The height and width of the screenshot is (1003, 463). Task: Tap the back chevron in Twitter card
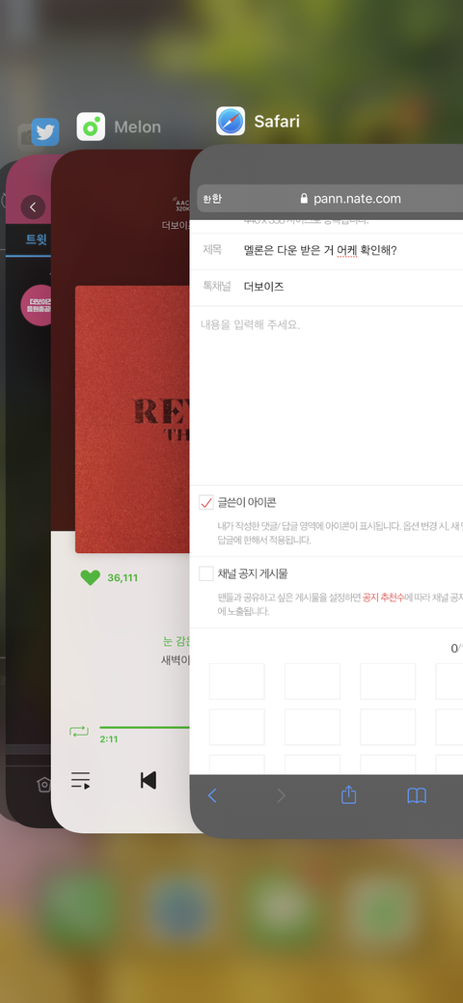[x=33, y=208]
